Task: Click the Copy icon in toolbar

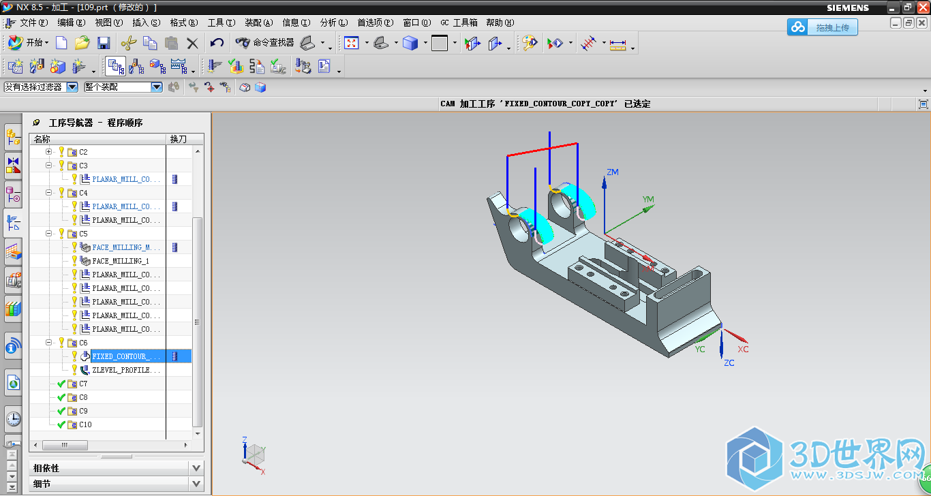Action: point(150,43)
